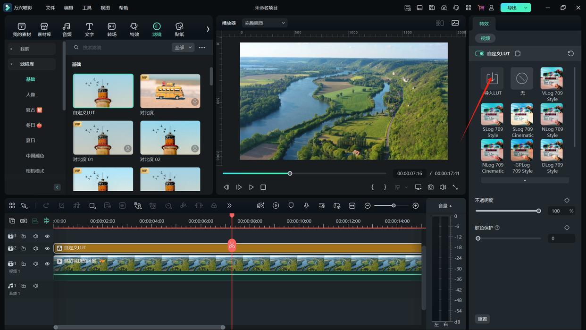Disable the 自定义LUT toggle switch
The width and height of the screenshot is (586, 330).
click(479, 53)
